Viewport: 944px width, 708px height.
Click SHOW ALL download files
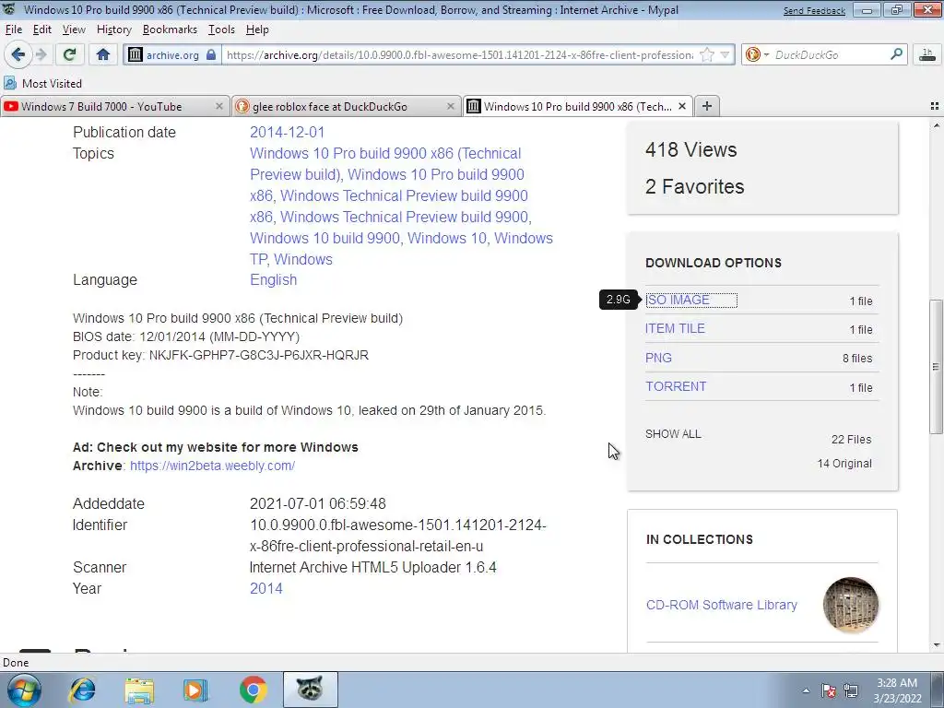pos(673,434)
